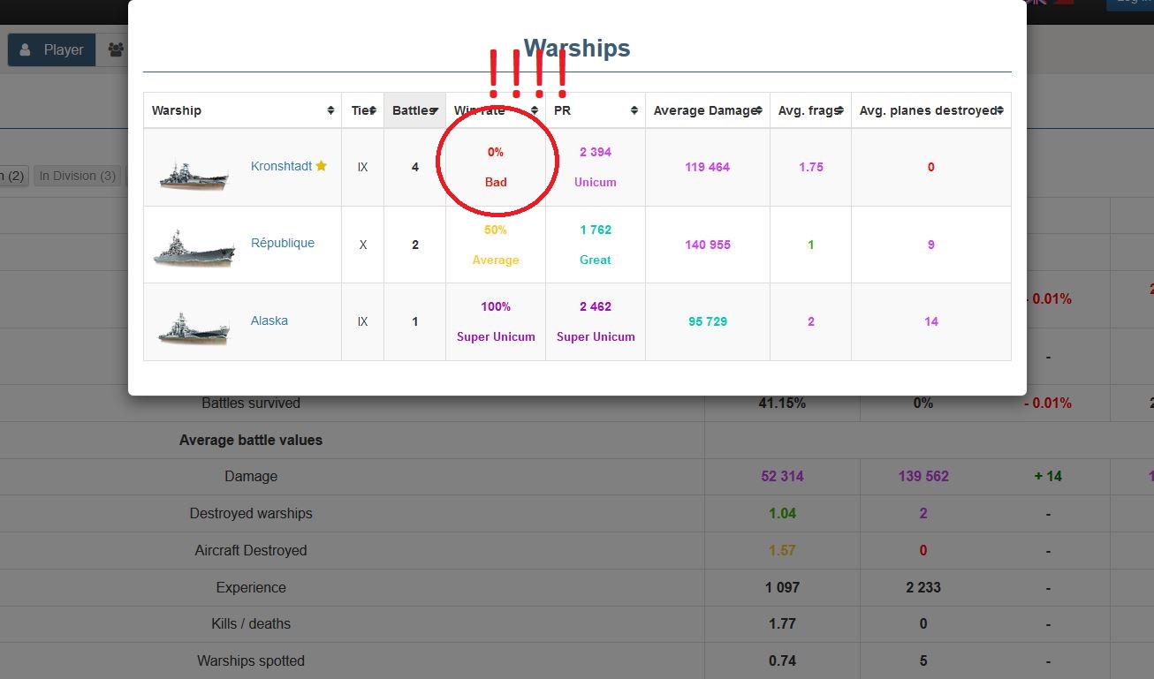Click experience value 2 233
Viewport: 1154px width, 679px height.
[x=923, y=587]
